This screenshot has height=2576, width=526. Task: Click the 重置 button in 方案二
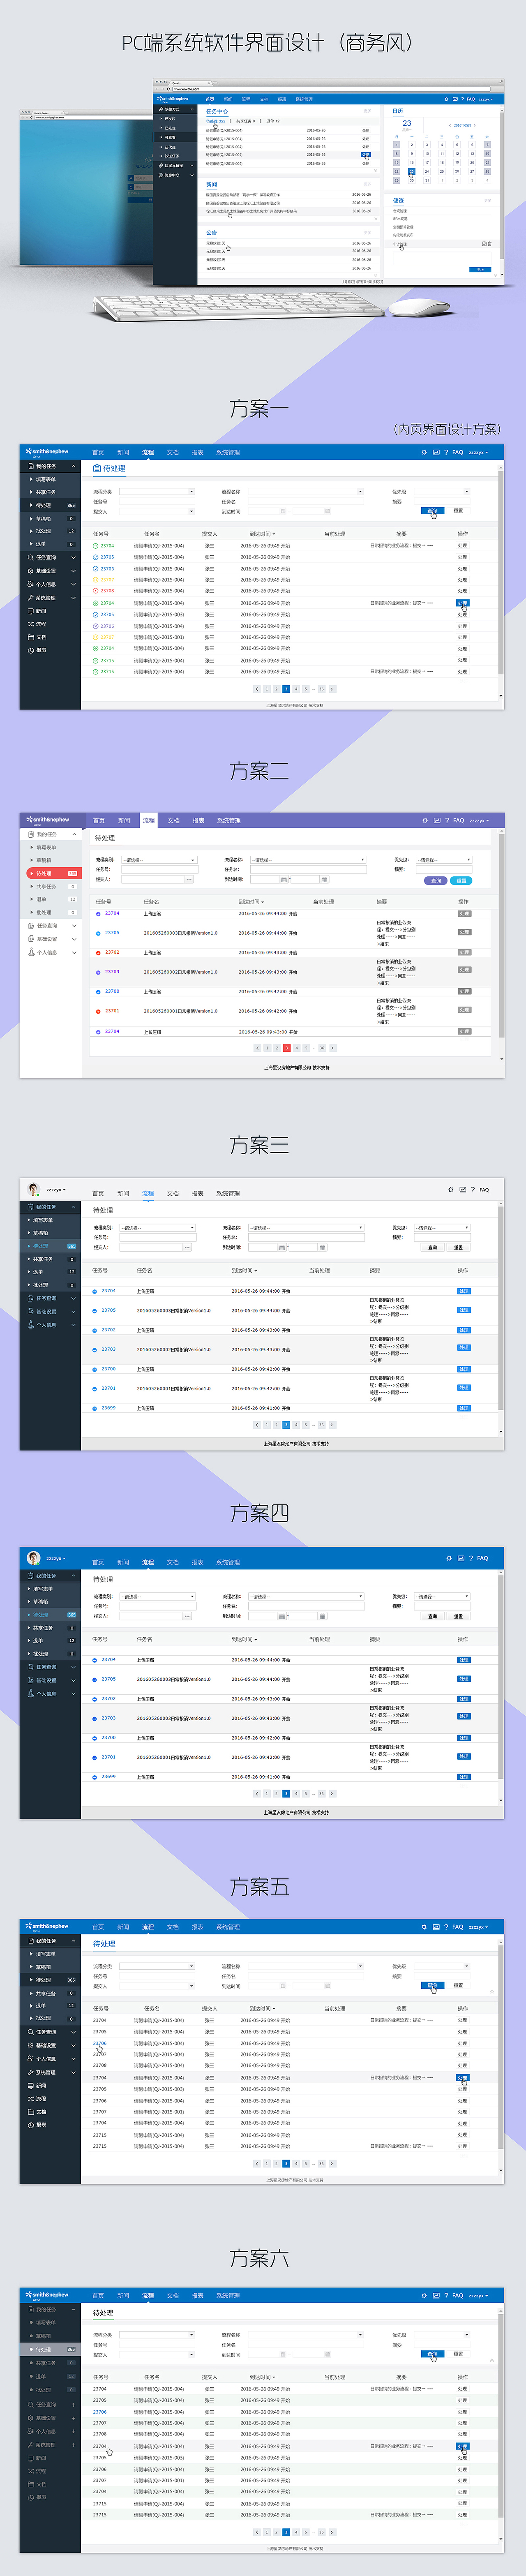(461, 881)
